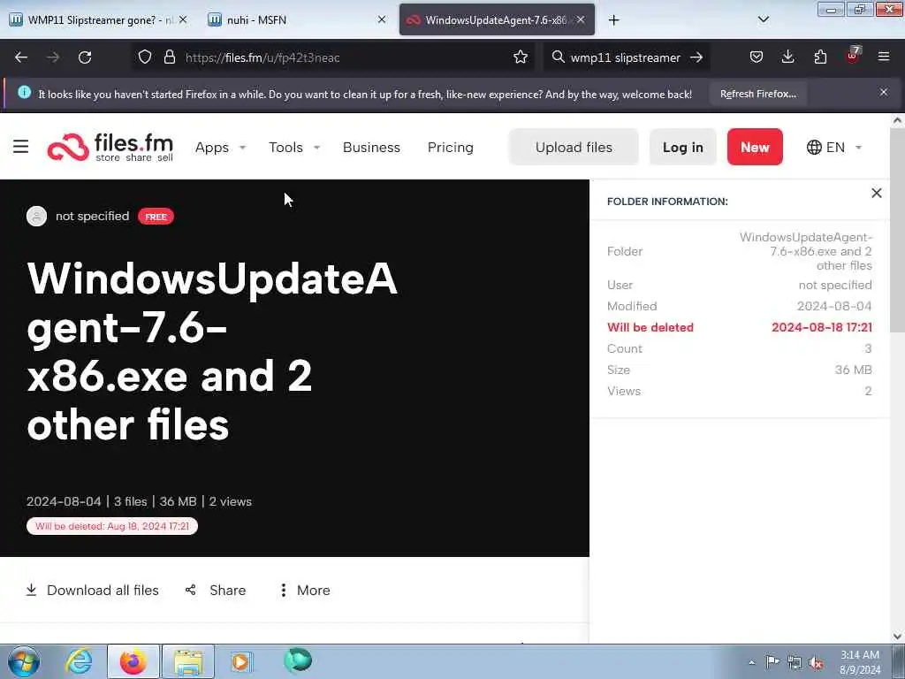
Task: Submit the search with the arrow icon
Action: point(696,57)
